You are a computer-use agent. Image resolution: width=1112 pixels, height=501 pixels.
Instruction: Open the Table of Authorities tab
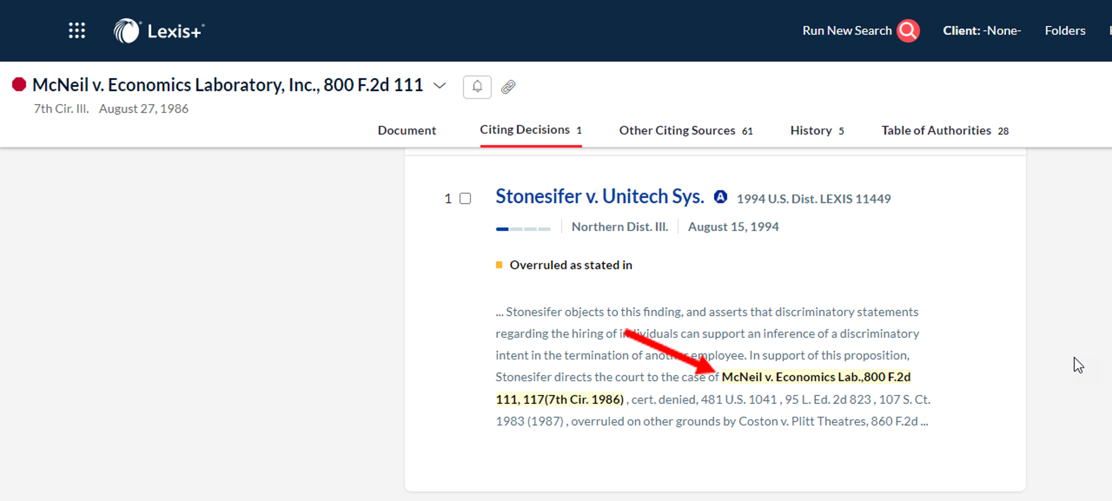tap(945, 130)
